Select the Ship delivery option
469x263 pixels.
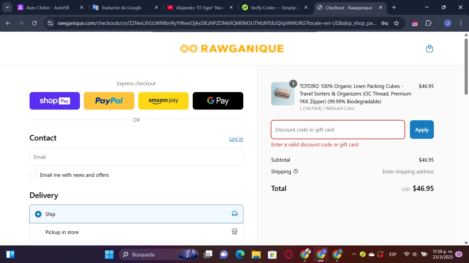(x=136, y=214)
